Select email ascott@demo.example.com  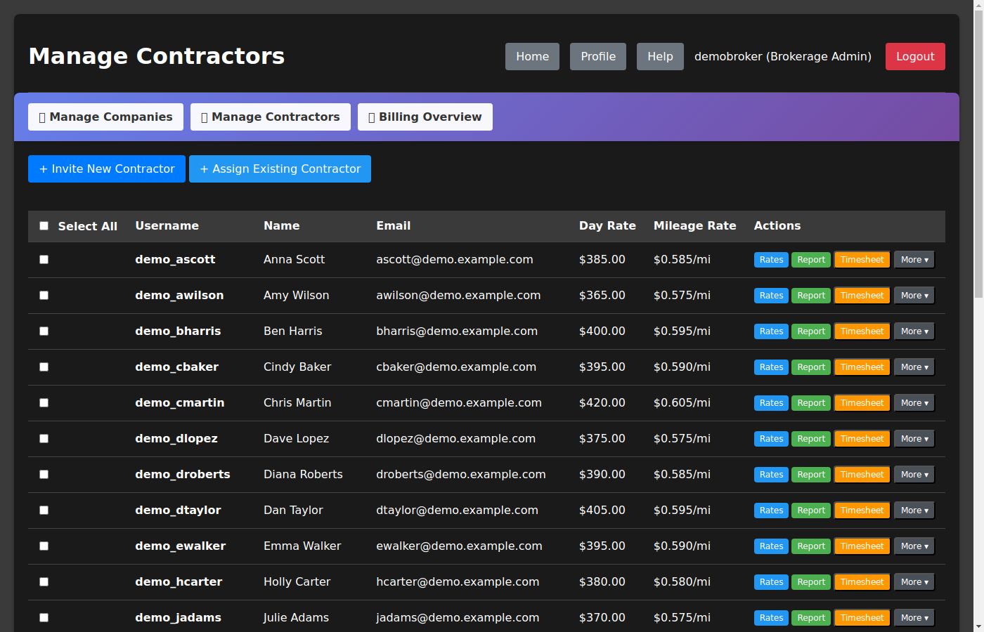coord(455,260)
